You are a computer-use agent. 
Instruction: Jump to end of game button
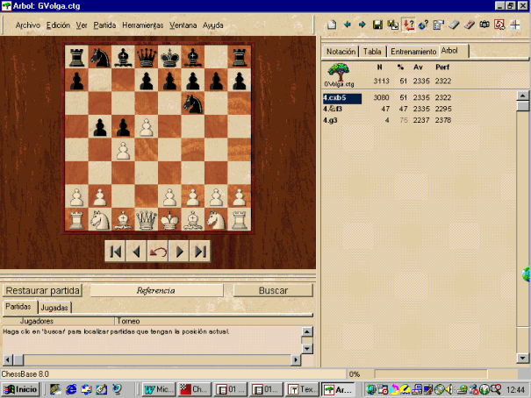(201, 252)
